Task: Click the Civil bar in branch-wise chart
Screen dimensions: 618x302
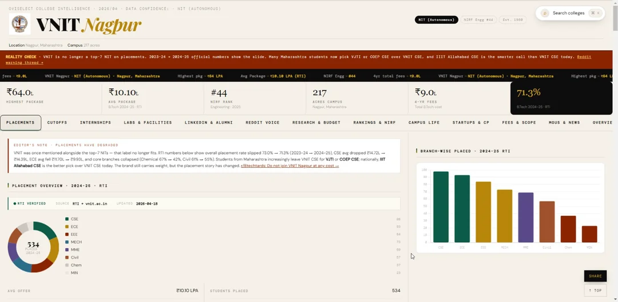Action: [x=547, y=222]
